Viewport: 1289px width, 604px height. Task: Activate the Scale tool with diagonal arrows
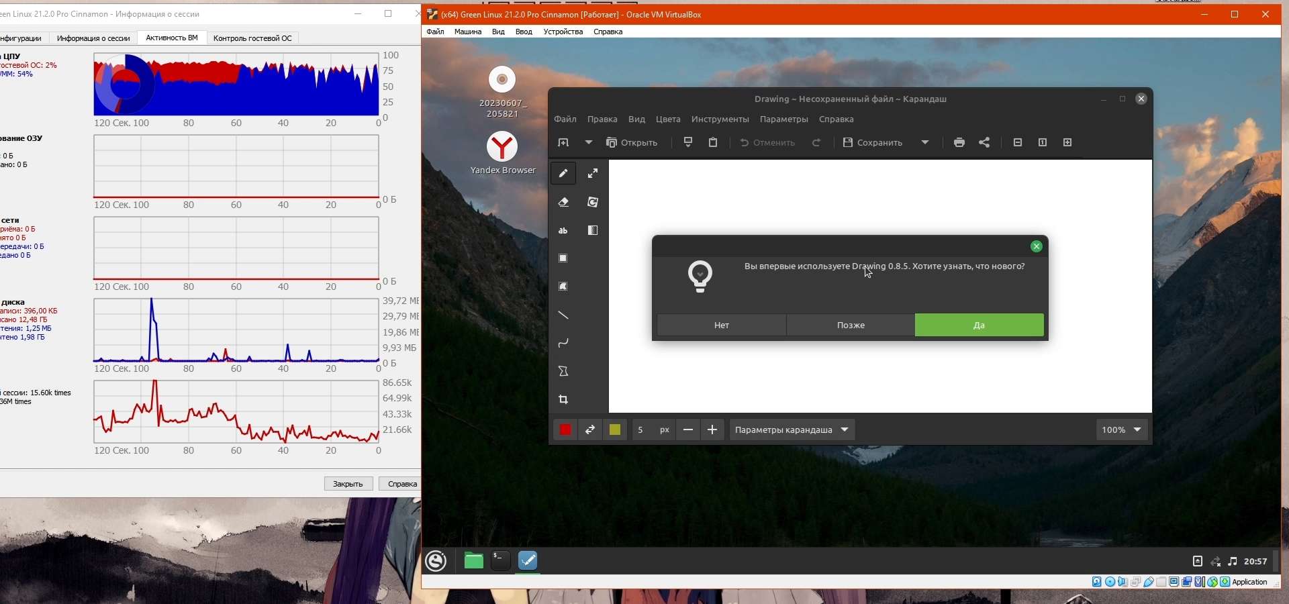593,174
